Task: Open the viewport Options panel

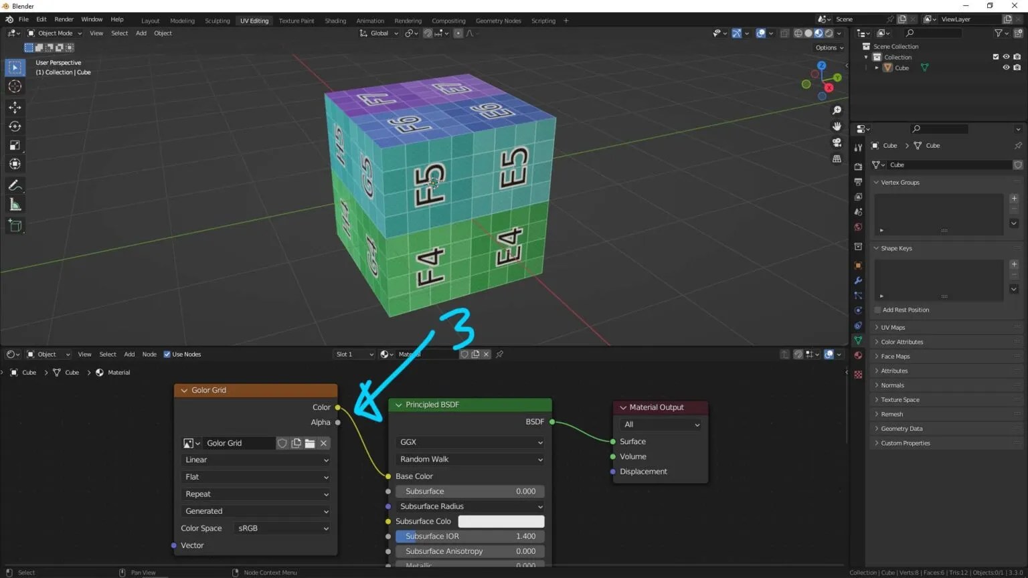Action: (828, 47)
